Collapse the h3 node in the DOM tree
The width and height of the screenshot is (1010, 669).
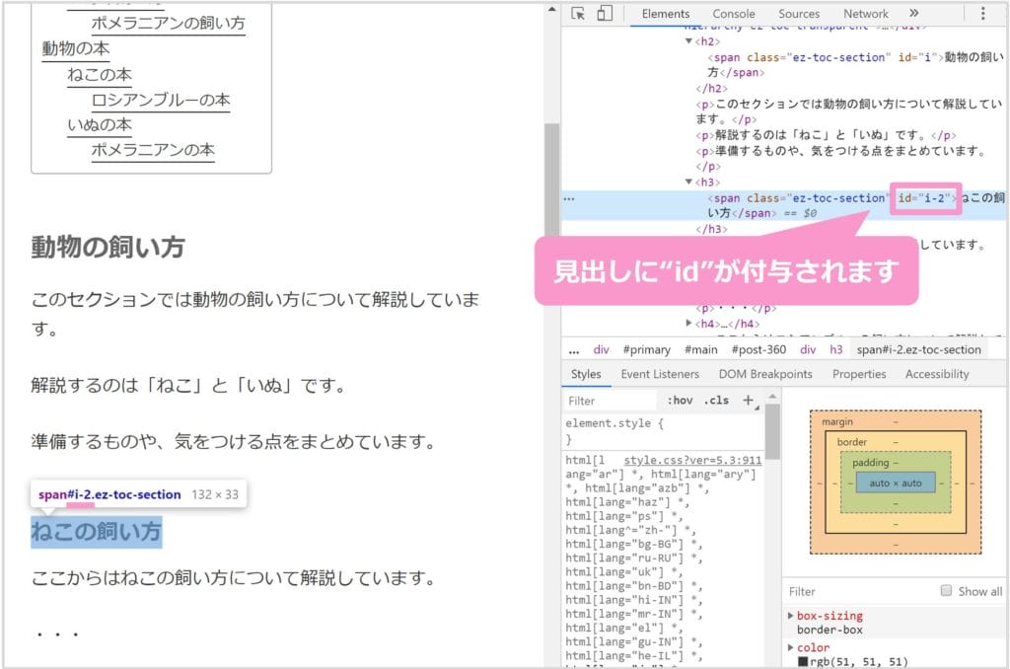pos(688,182)
